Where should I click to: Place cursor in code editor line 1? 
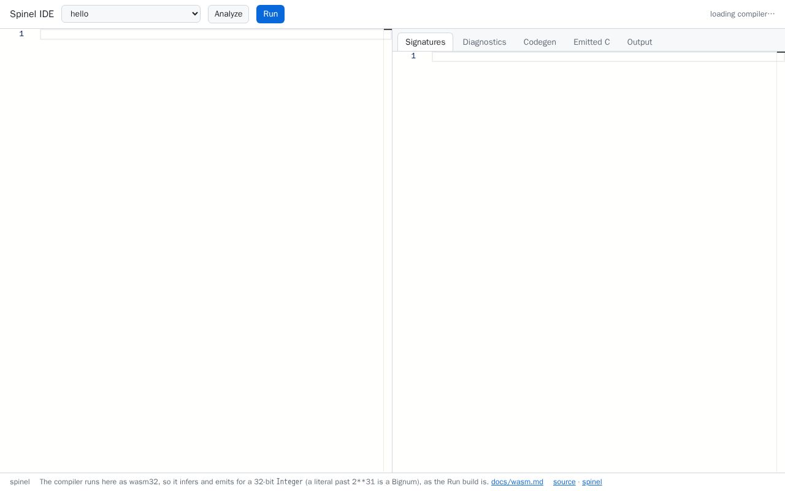point(215,34)
